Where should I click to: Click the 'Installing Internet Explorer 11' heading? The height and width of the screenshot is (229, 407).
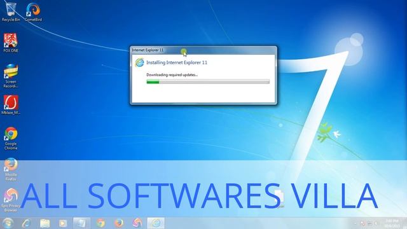click(x=177, y=62)
